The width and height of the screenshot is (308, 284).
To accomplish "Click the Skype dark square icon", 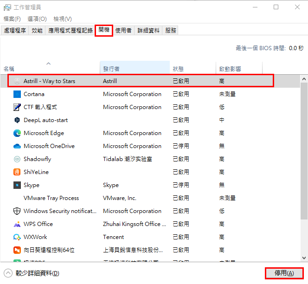I will (17, 185).
